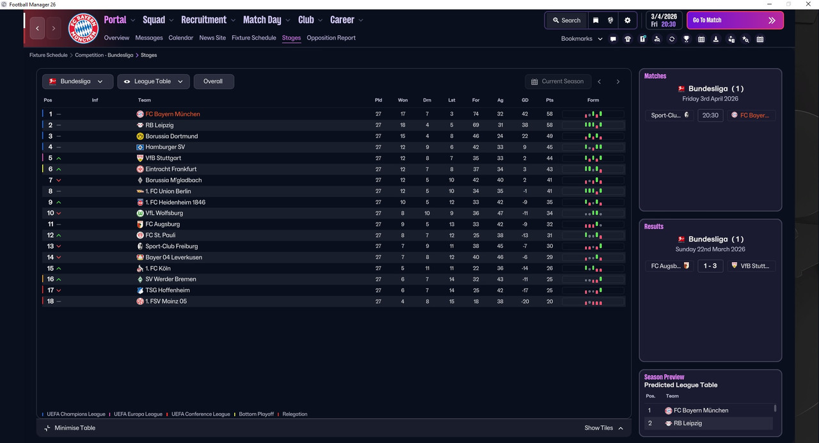Expand the Portal menu chevron
819x443 pixels.
[134, 20]
